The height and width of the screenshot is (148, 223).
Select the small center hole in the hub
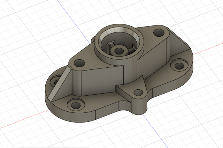pos(119,51)
